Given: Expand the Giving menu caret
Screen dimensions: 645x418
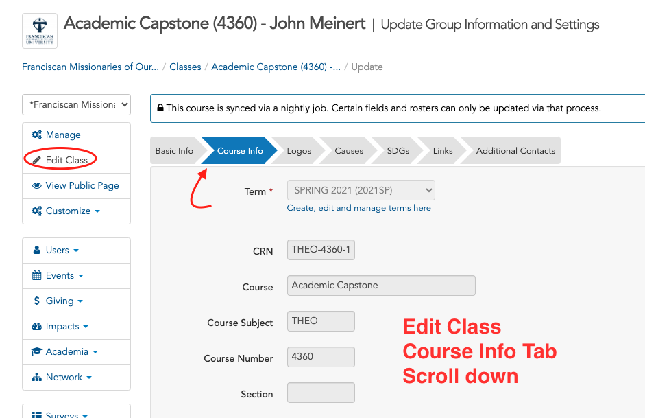Looking at the screenshot, I should click(x=80, y=302).
